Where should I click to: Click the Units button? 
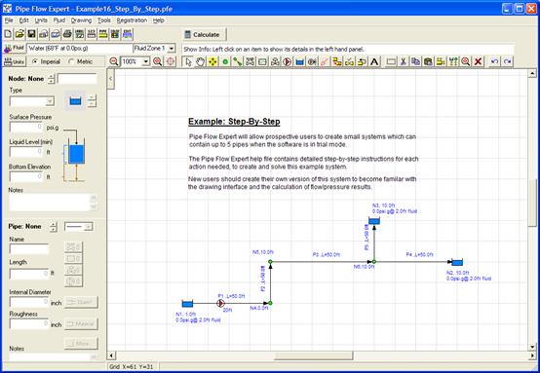point(14,62)
